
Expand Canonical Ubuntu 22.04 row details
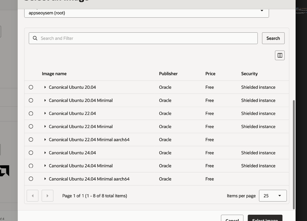pyautogui.click(x=45, y=113)
